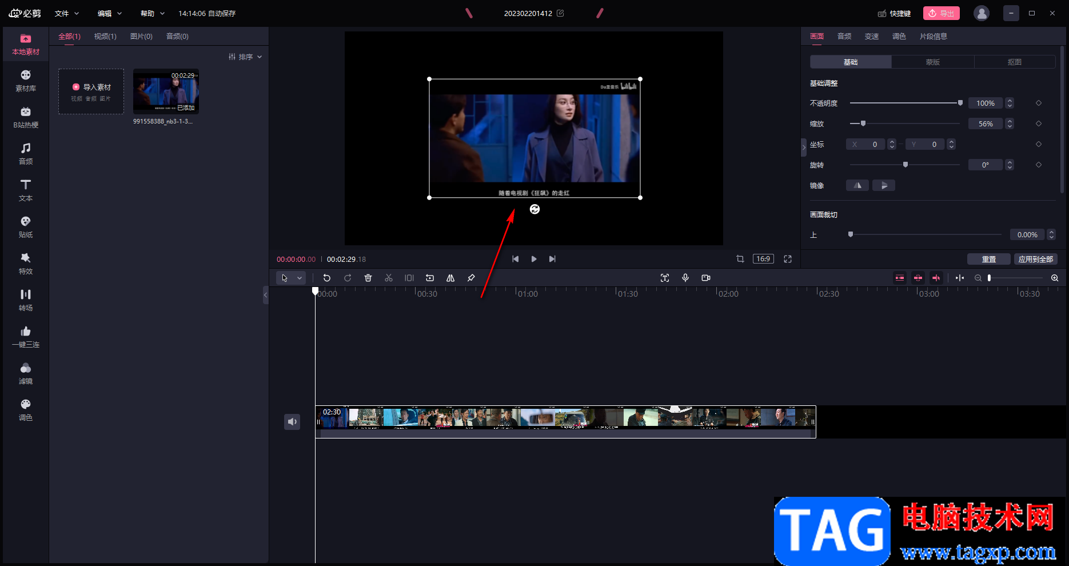Image resolution: width=1069 pixels, height=566 pixels.
Task: Switch to 片段信息 clip info tab
Action: pyautogui.click(x=934, y=37)
